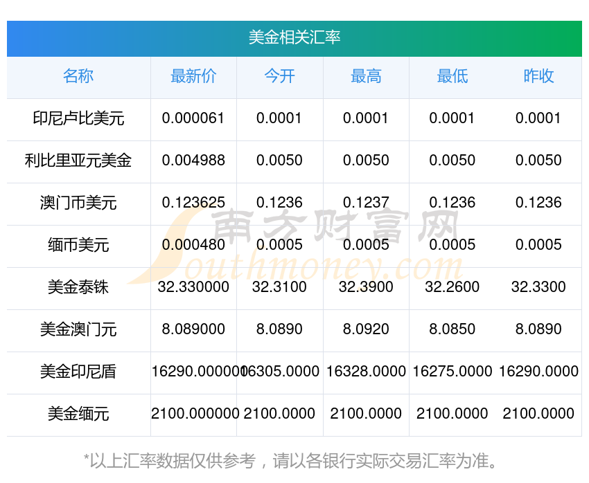This screenshot has height=483, width=589.
Task: Click the 最高 column header
Action: (366, 76)
